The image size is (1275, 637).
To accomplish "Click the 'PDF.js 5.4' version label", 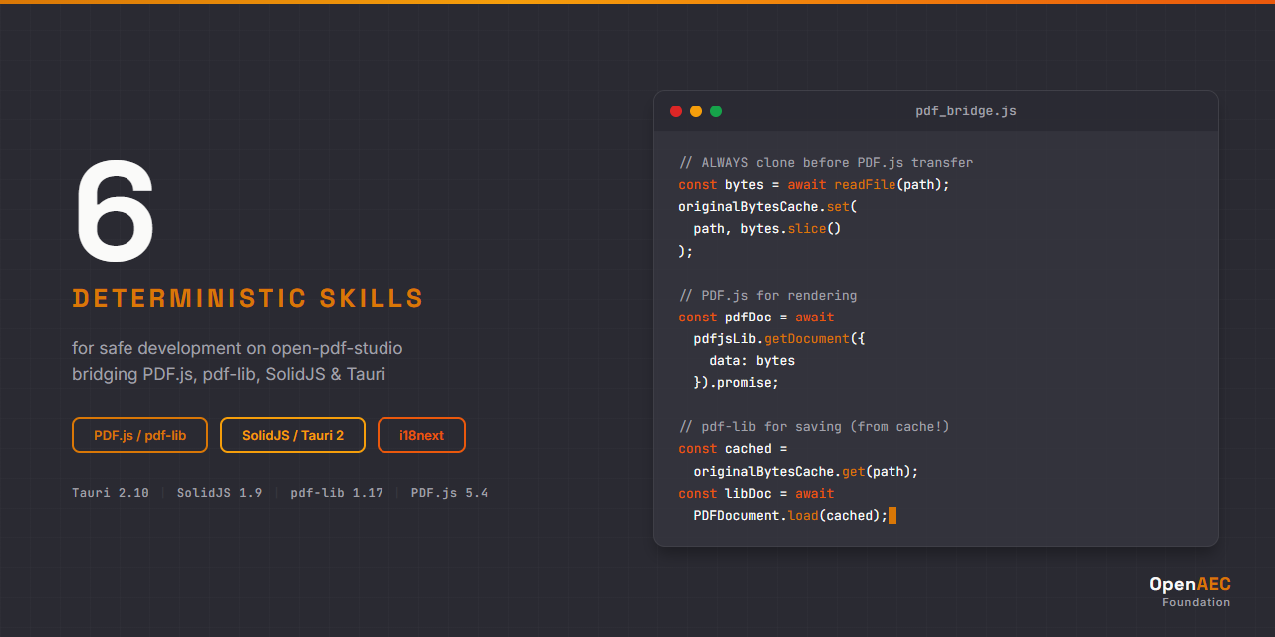I will click(x=449, y=492).
